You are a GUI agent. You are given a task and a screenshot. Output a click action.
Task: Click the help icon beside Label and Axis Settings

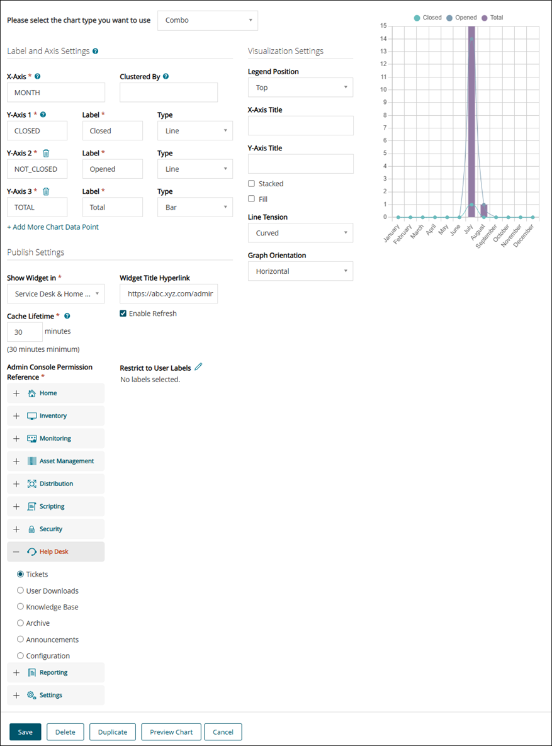tap(95, 52)
